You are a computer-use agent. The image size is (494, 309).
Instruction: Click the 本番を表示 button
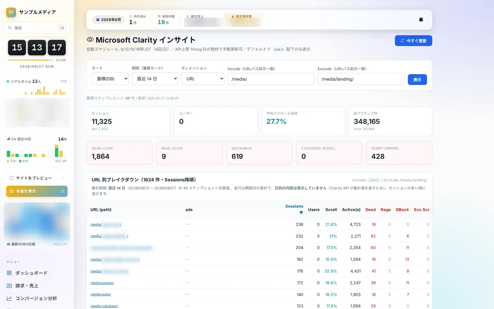[37, 191]
